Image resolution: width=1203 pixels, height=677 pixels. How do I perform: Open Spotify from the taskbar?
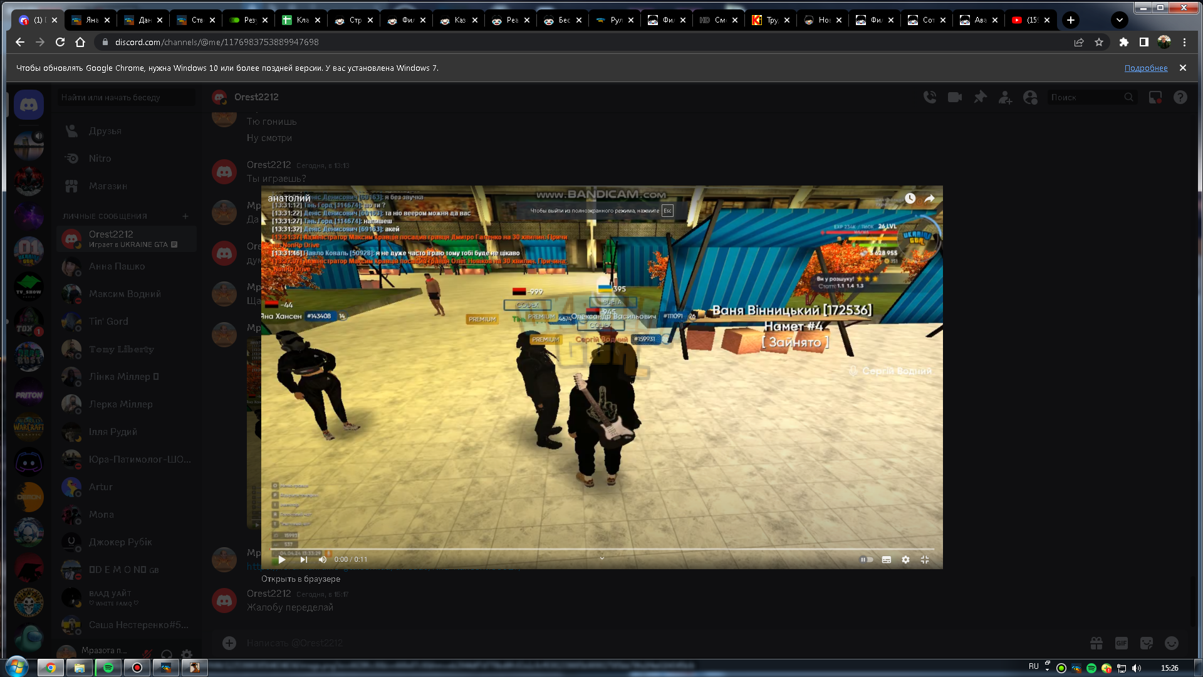(108, 668)
